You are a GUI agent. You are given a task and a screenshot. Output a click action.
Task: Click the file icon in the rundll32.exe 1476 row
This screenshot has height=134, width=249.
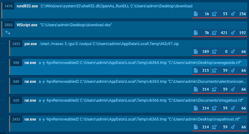[x=196, y=14]
